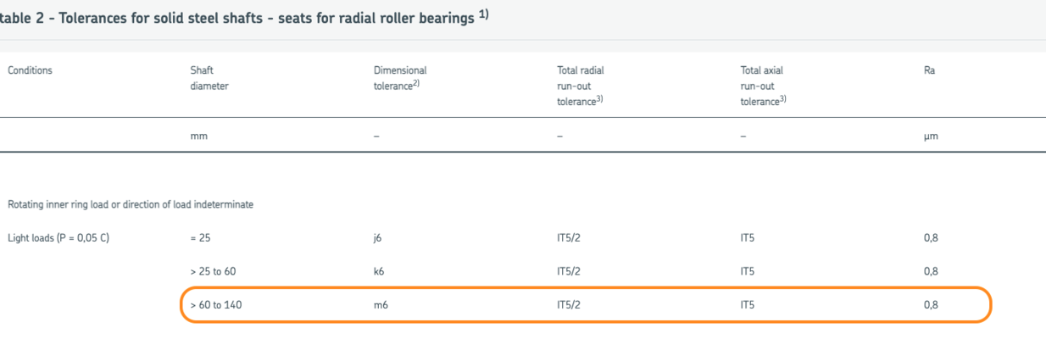Select the m6 tolerance in highlighted row

tap(381, 305)
